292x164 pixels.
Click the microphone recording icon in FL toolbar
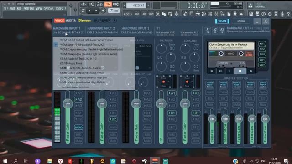tap(282, 14)
